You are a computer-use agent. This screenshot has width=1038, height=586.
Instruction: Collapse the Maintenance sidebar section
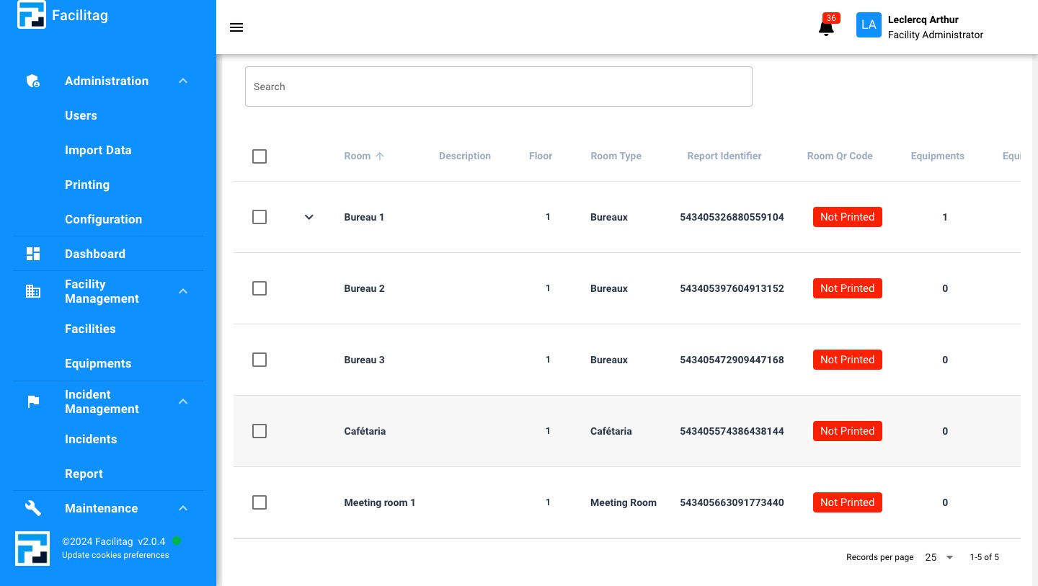183,508
